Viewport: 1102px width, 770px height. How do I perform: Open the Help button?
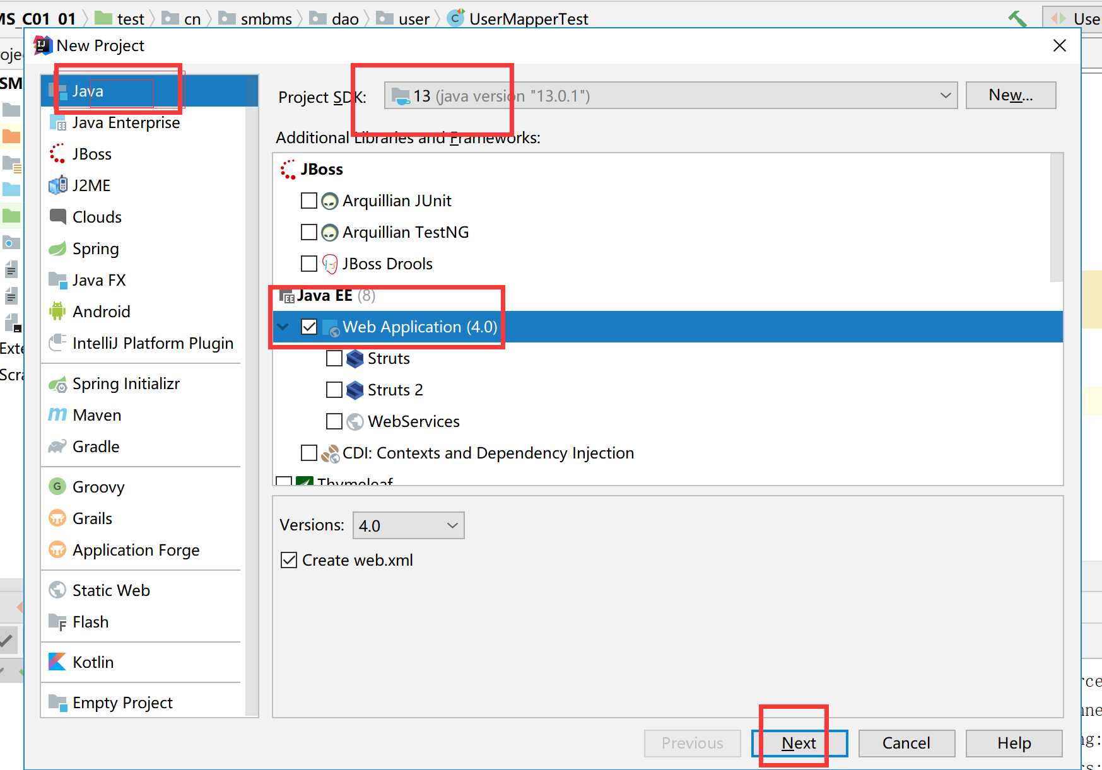pos(1014,743)
